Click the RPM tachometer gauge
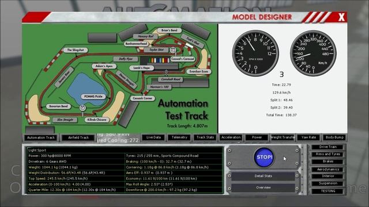Image resolution: width=369 pixels, height=207 pixels. pyautogui.click(x=255, y=53)
